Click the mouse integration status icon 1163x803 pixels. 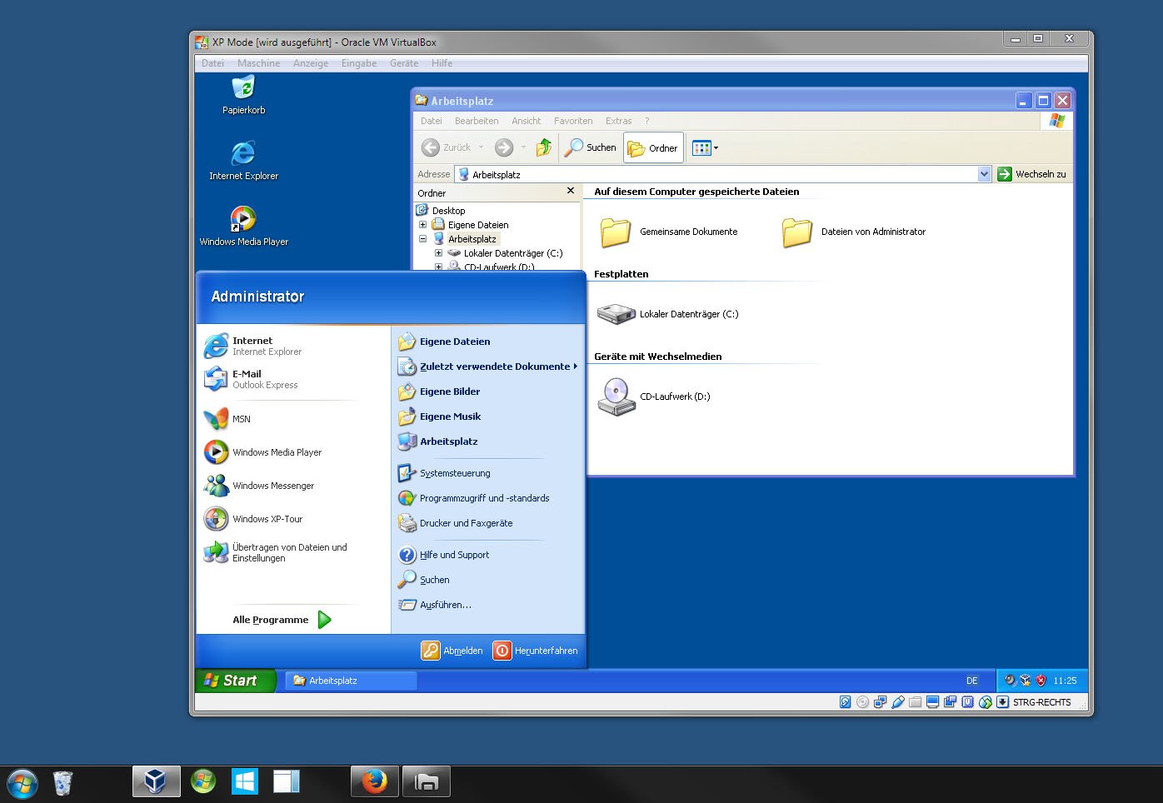[986, 702]
